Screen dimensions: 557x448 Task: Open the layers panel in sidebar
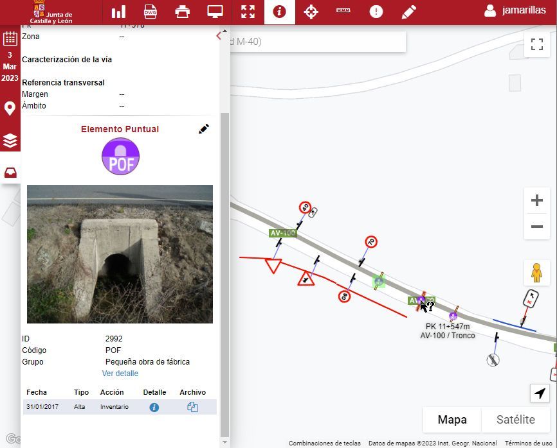(10, 141)
